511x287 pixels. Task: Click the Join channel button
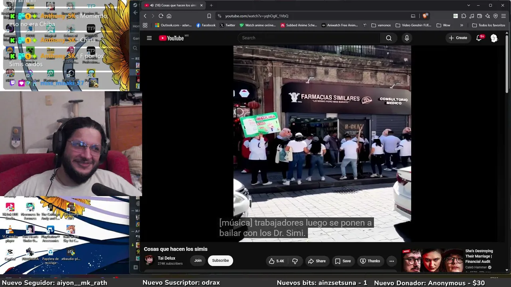click(198, 261)
